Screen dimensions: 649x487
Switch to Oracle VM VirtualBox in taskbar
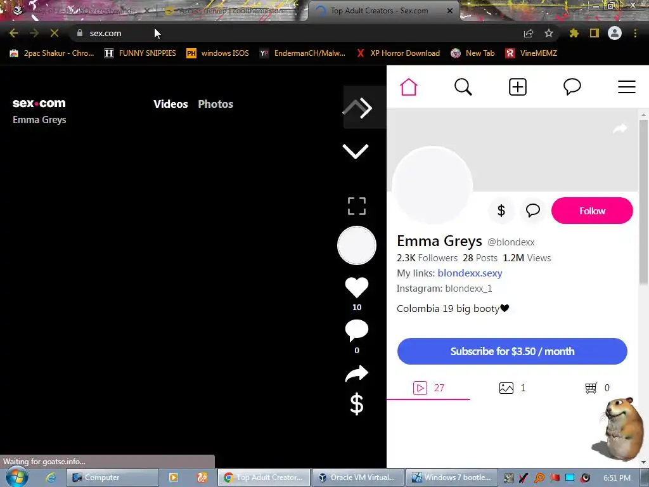coord(357,477)
